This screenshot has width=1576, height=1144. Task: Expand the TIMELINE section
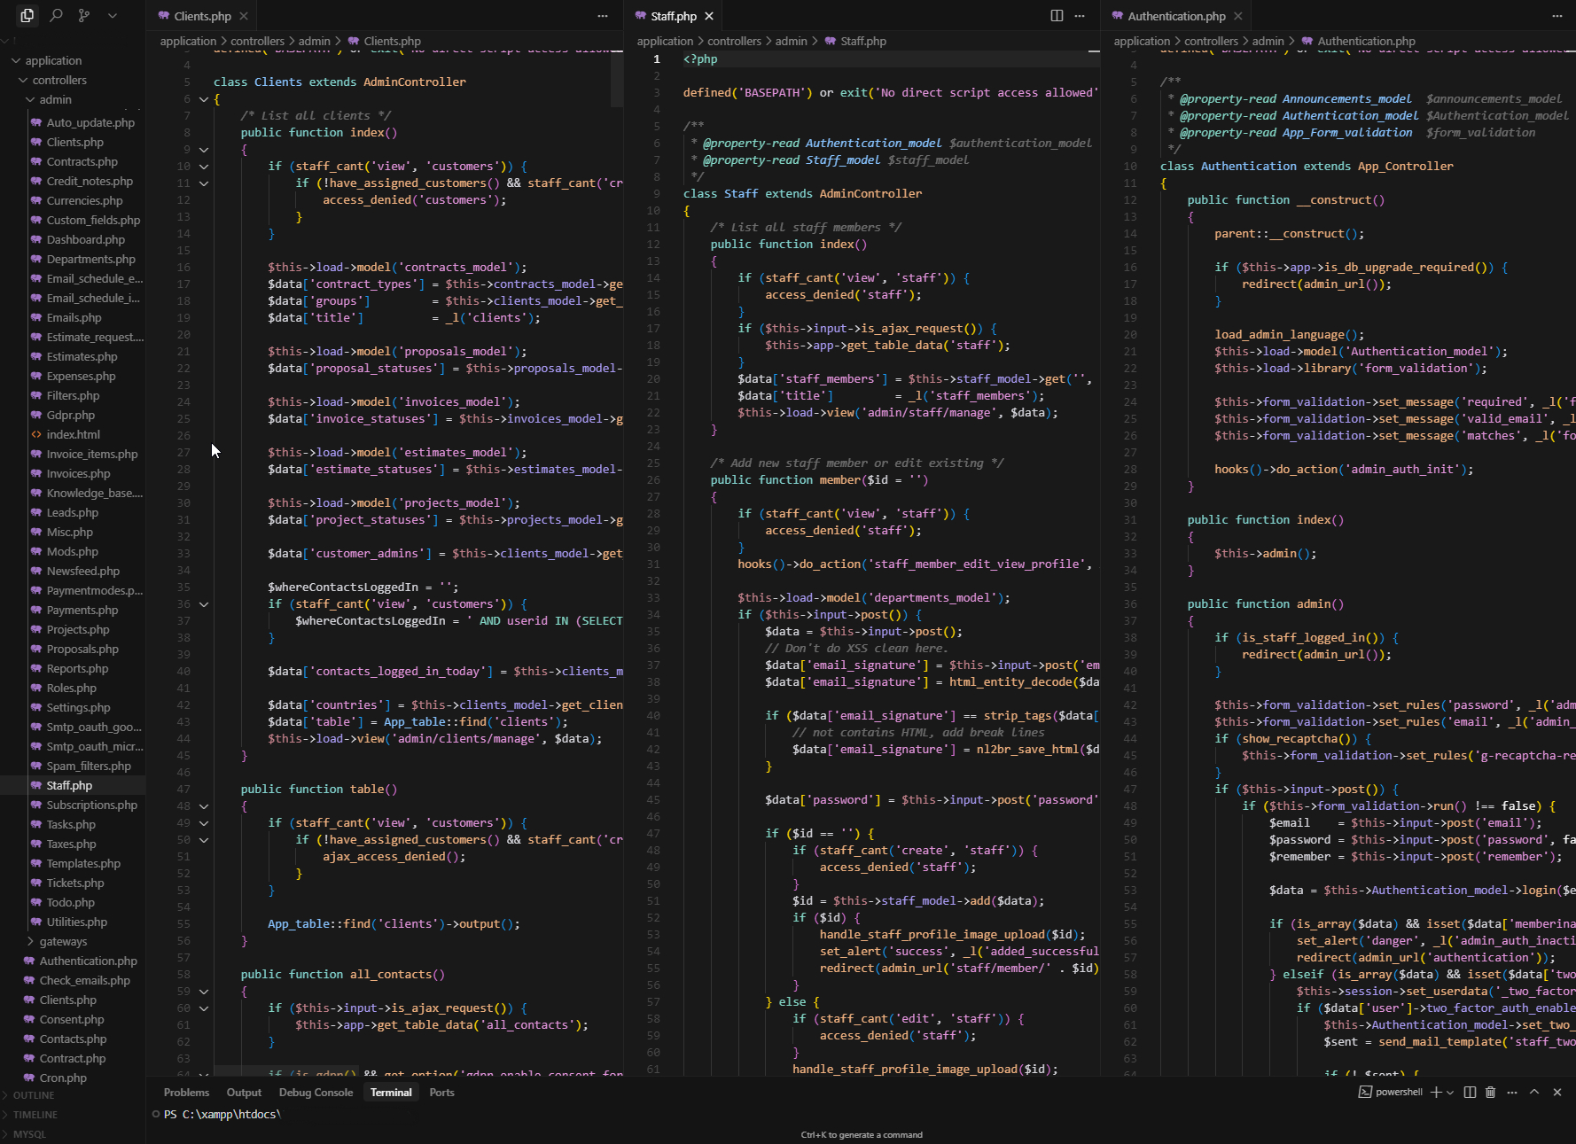click(34, 1115)
